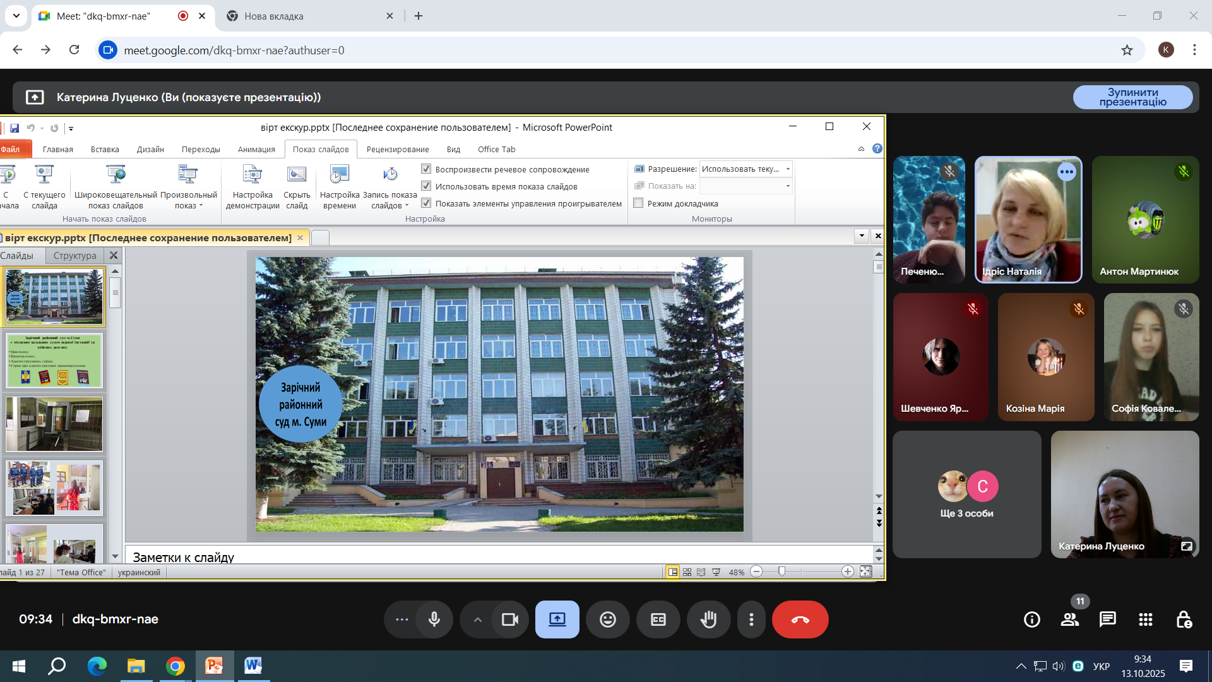Image resolution: width=1212 pixels, height=682 pixels.
Task: Click Hide Slide icon in ribbon
Action: [296, 175]
